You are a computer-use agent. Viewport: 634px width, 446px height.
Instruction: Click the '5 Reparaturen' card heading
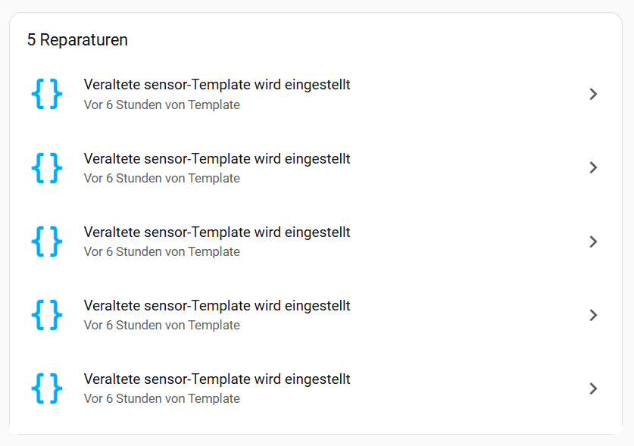(x=77, y=40)
